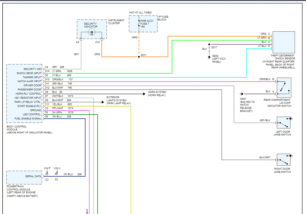
Task: Click the underlined C1 label below VIN P
Action: click(47, 180)
